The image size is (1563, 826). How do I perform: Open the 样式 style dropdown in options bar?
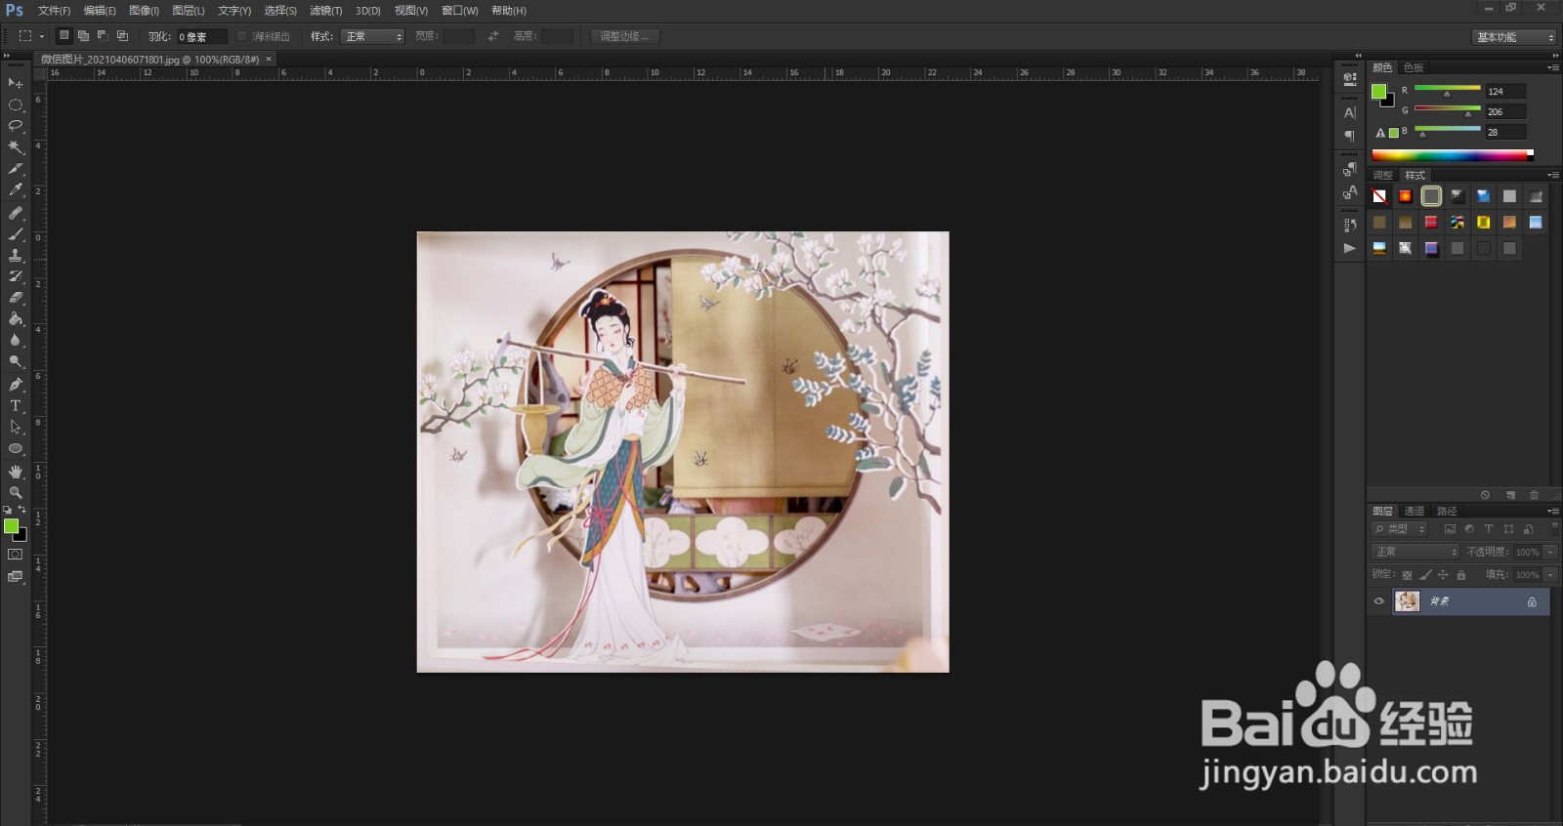pyautogui.click(x=372, y=36)
